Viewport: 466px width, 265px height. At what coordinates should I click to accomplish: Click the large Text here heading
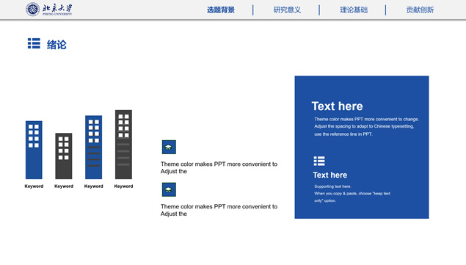(338, 106)
